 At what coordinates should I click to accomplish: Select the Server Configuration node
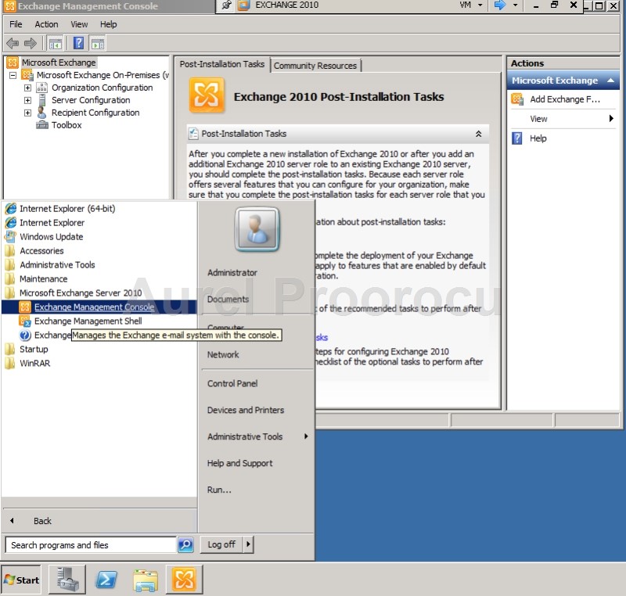pyautogui.click(x=89, y=100)
